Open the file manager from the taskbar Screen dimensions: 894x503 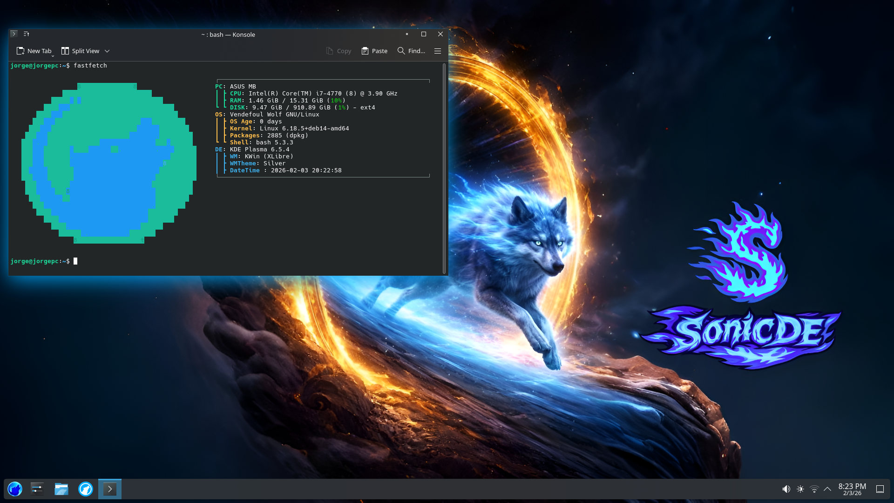pos(61,489)
